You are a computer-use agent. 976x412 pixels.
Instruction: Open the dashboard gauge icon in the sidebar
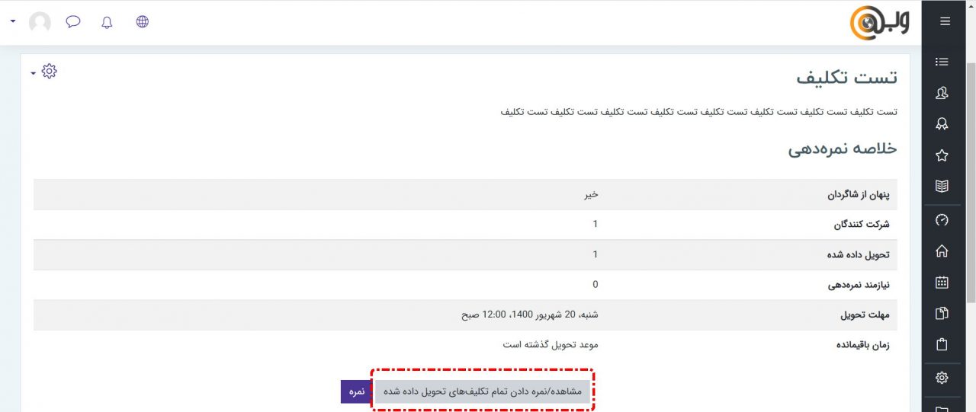[942, 220]
